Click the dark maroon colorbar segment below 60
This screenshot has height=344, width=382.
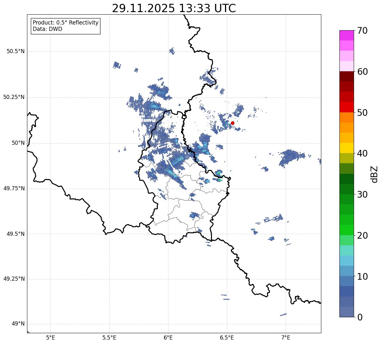[347, 76]
